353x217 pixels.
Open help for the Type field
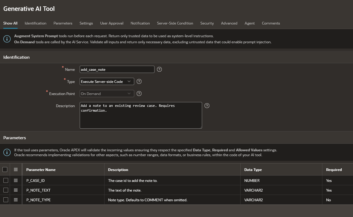click(x=139, y=81)
